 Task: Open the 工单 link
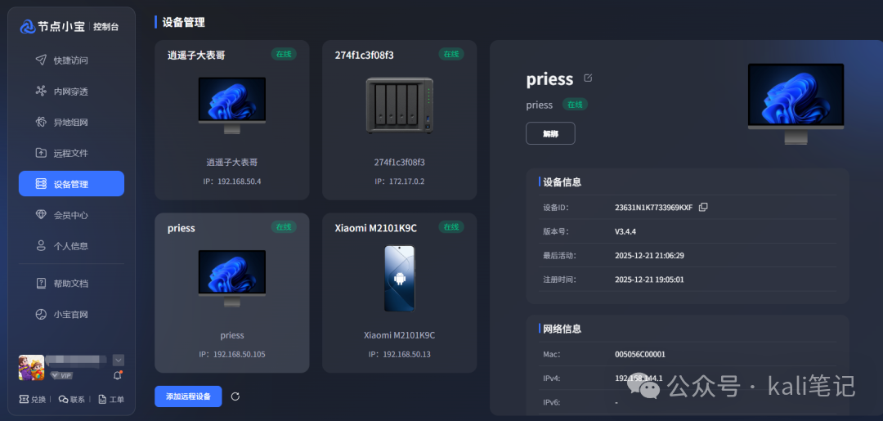point(111,399)
